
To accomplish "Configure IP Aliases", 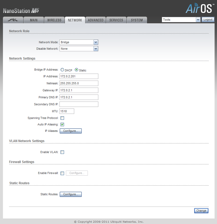I will click(71, 131).
